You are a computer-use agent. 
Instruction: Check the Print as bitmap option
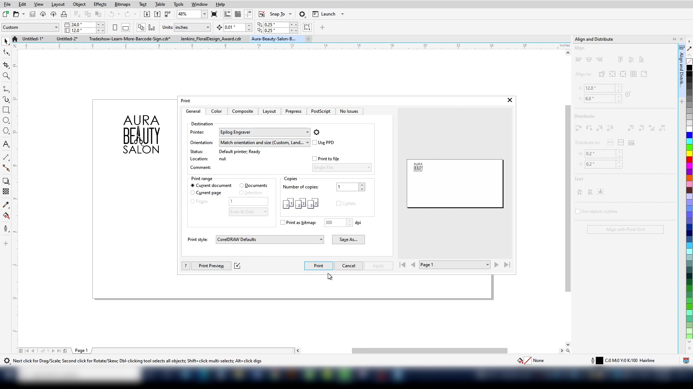(283, 223)
